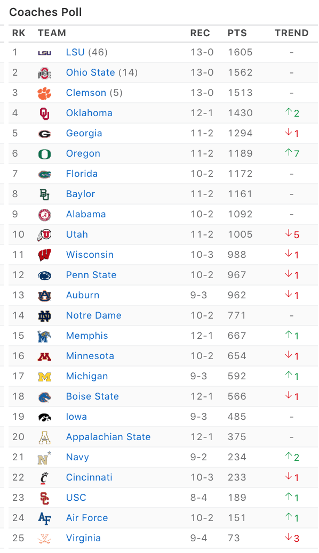Open the Boise State team link

[x=92, y=396]
